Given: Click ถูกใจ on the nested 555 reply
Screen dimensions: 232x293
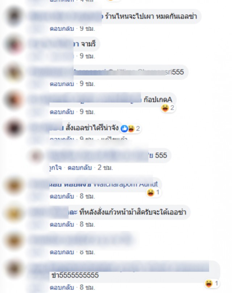Looking at the screenshot, I should pyautogui.click(x=55, y=167).
